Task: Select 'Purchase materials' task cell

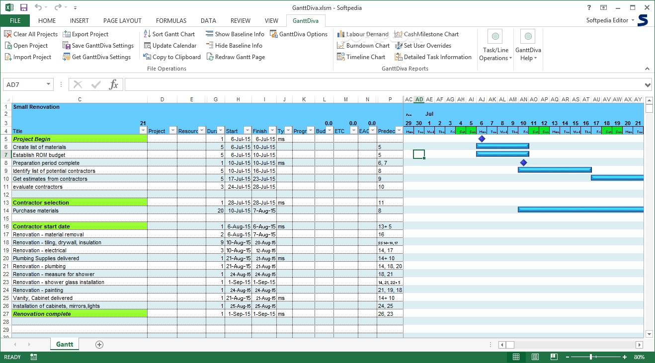Action: pos(80,211)
